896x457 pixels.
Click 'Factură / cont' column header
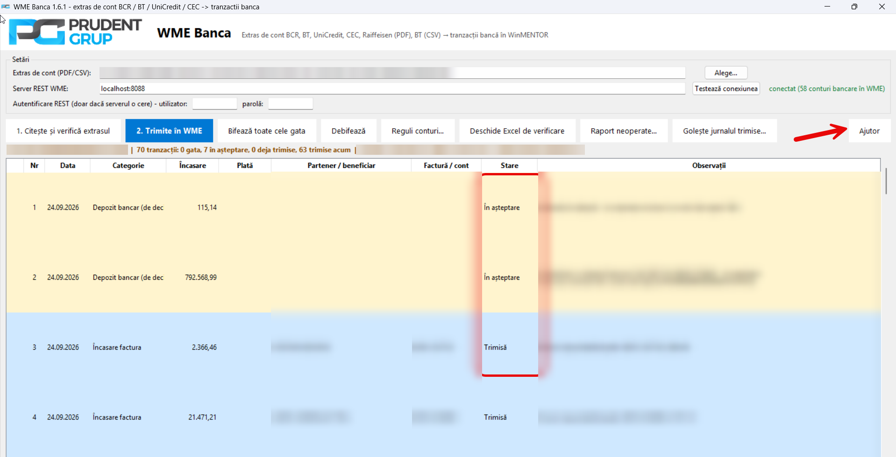446,166
